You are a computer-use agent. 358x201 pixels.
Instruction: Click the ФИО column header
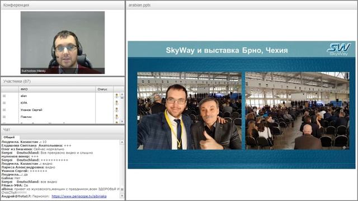(x=57, y=89)
